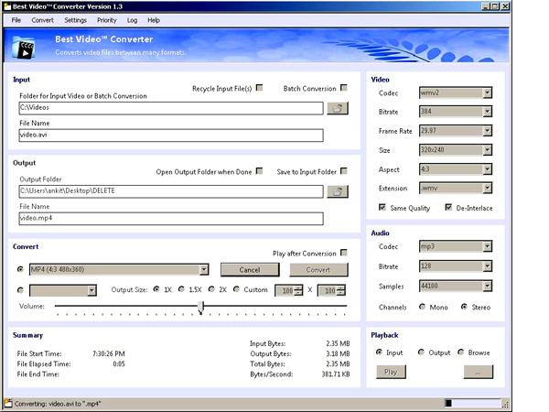
Task: Browse for the input video folder
Action: point(338,108)
